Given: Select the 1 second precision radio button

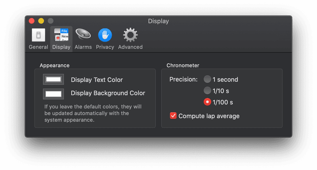Looking at the screenshot, I should tap(207, 79).
